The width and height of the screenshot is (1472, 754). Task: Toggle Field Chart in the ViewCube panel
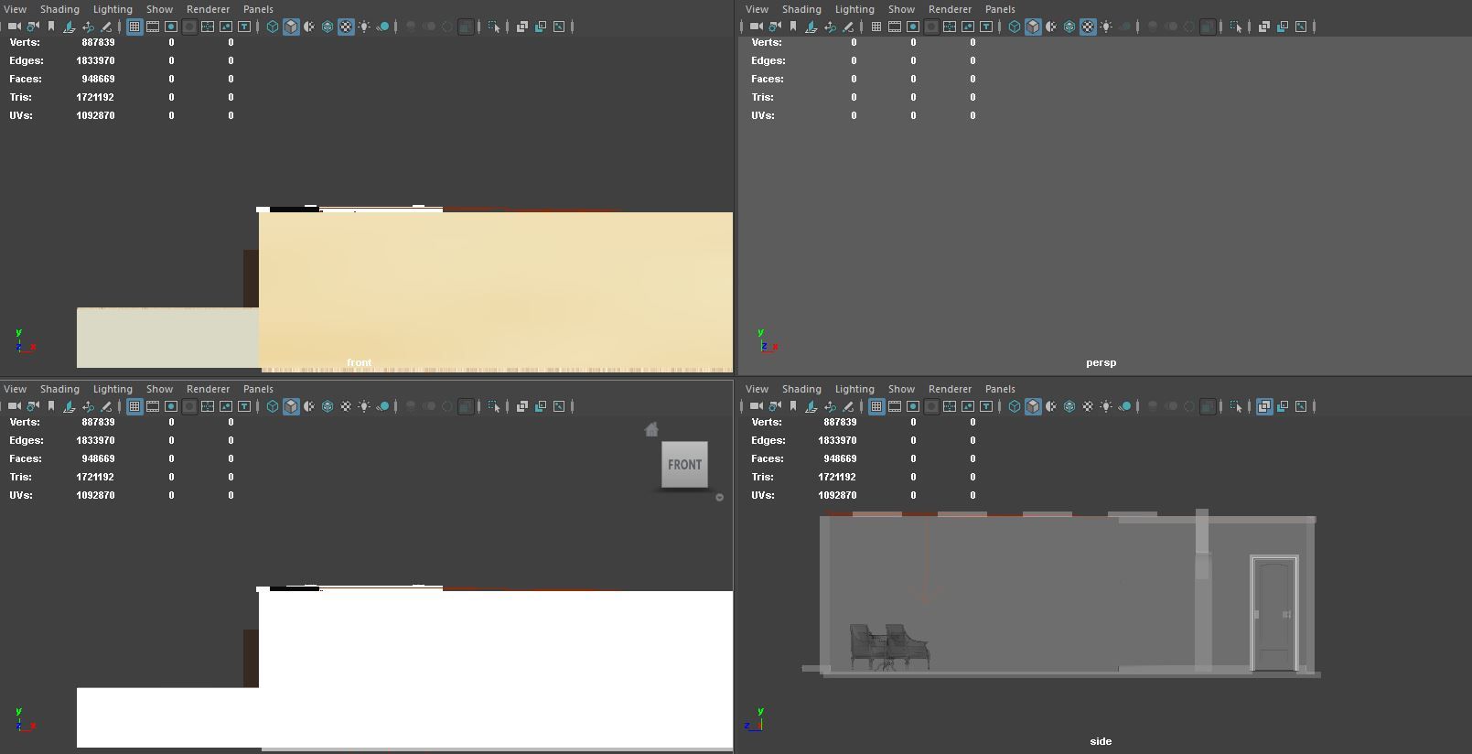(208, 406)
